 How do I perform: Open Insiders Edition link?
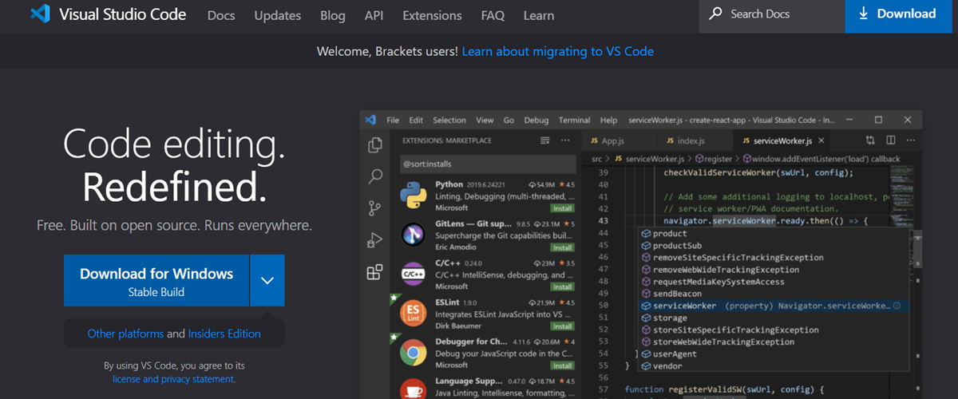tap(224, 334)
